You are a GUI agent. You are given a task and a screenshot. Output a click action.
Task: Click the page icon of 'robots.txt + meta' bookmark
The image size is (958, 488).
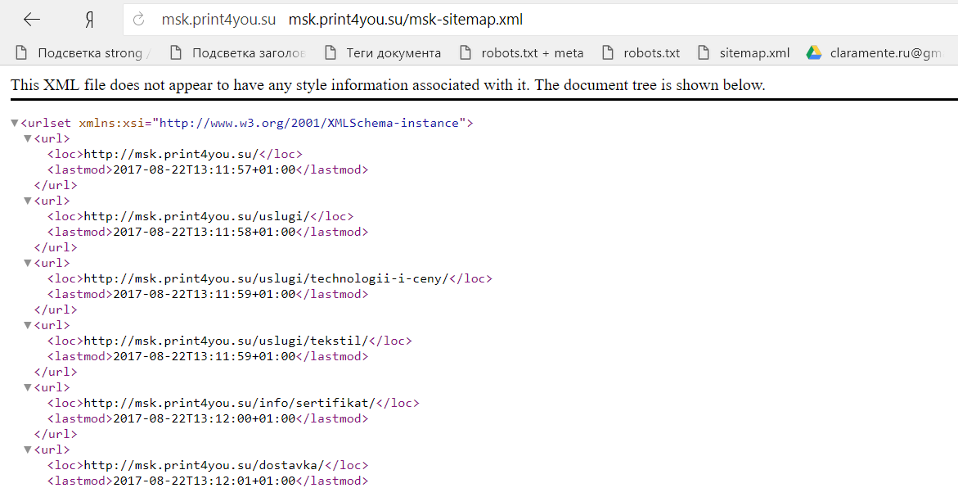[466, 52]
